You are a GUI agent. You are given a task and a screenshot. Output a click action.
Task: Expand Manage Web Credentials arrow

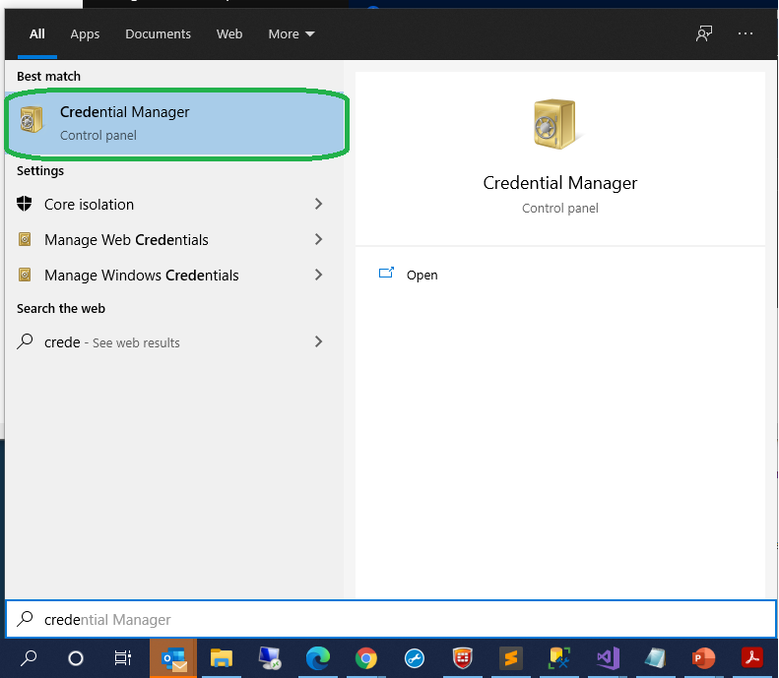tap(318, 240)
